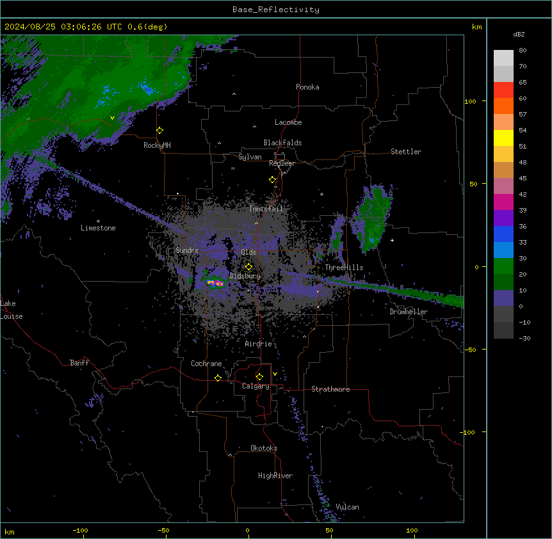Click the km unit label at top right
This screenshot has width=552, height=539.
pyautogui.click(x=476, y=27)
